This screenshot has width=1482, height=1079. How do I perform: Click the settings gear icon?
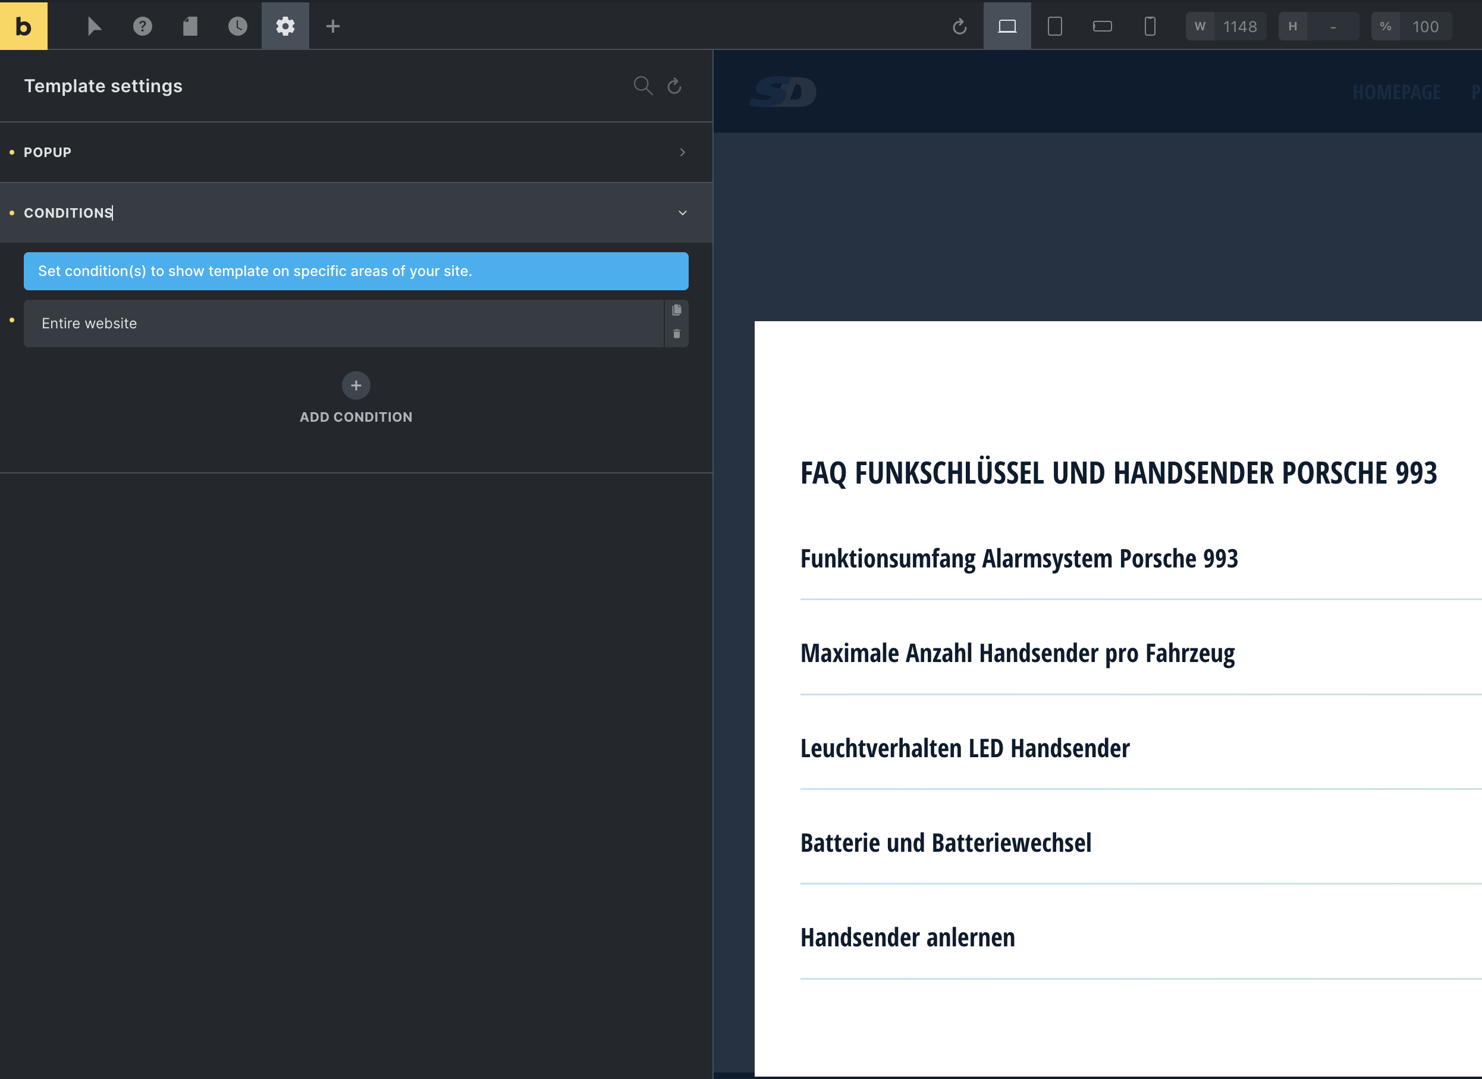285,26
